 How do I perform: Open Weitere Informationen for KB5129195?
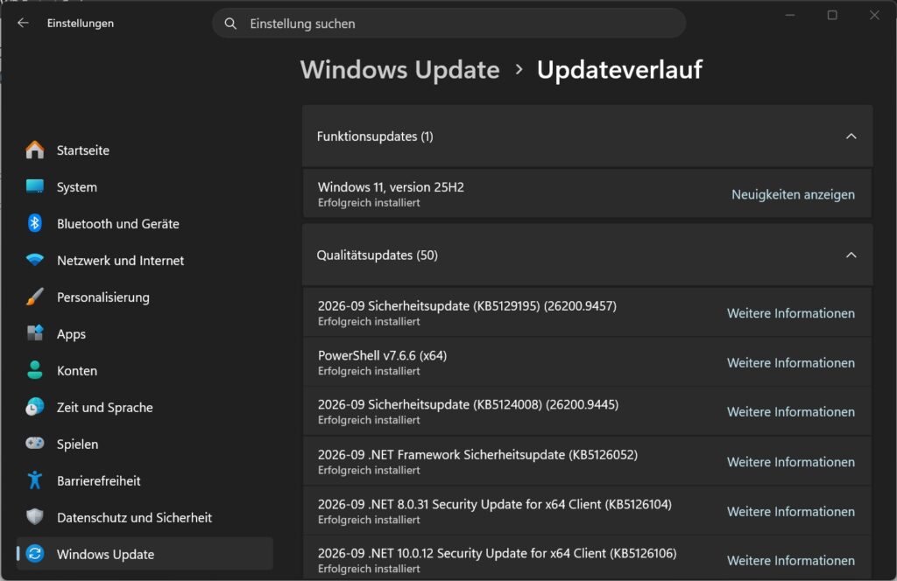tap(791, 313)
